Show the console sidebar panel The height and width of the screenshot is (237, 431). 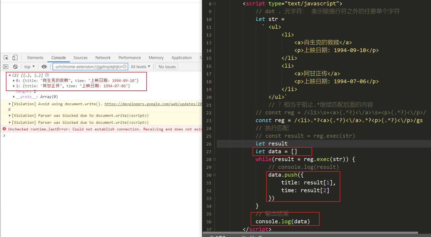6,67
